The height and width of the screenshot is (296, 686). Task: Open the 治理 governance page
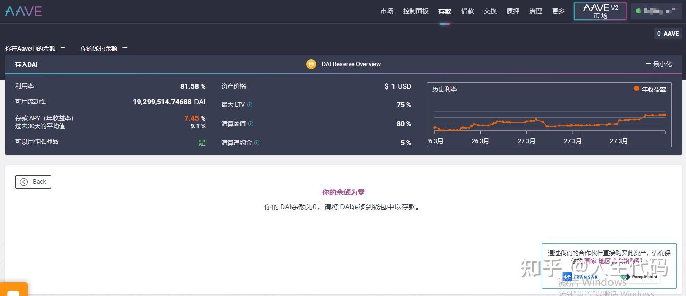pos(536,11)
